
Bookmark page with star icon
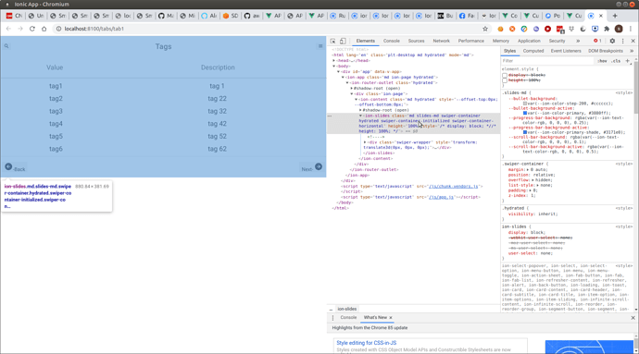[x=485, y=29]
